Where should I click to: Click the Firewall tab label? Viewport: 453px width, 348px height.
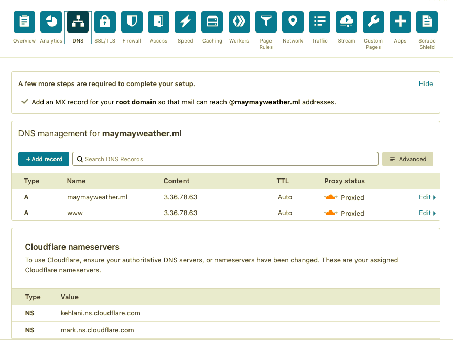tap(132, 41)
